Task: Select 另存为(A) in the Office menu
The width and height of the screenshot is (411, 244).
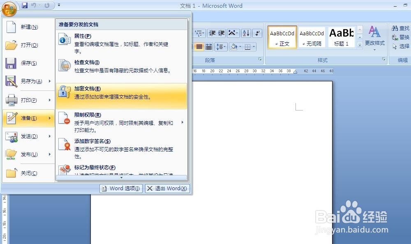Action: point(29,81)
